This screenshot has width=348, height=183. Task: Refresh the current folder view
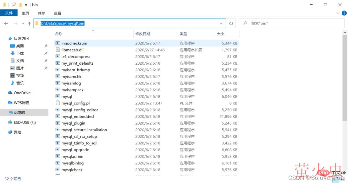click(231, 24)
